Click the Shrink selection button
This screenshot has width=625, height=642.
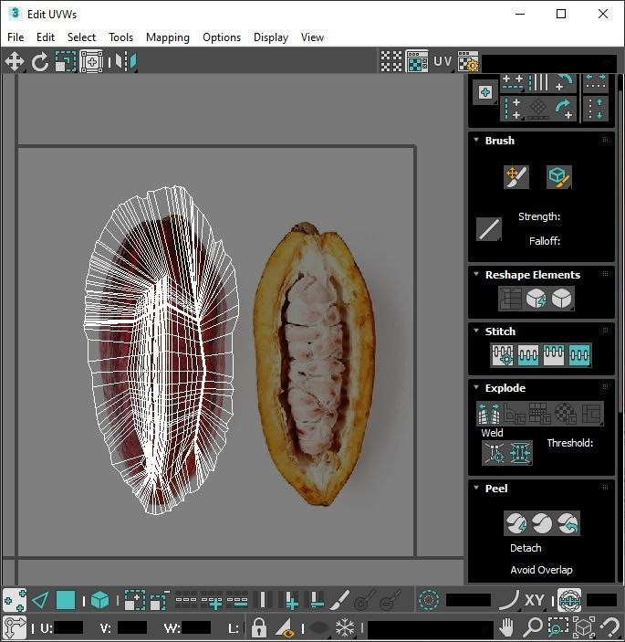click(160, 601)
